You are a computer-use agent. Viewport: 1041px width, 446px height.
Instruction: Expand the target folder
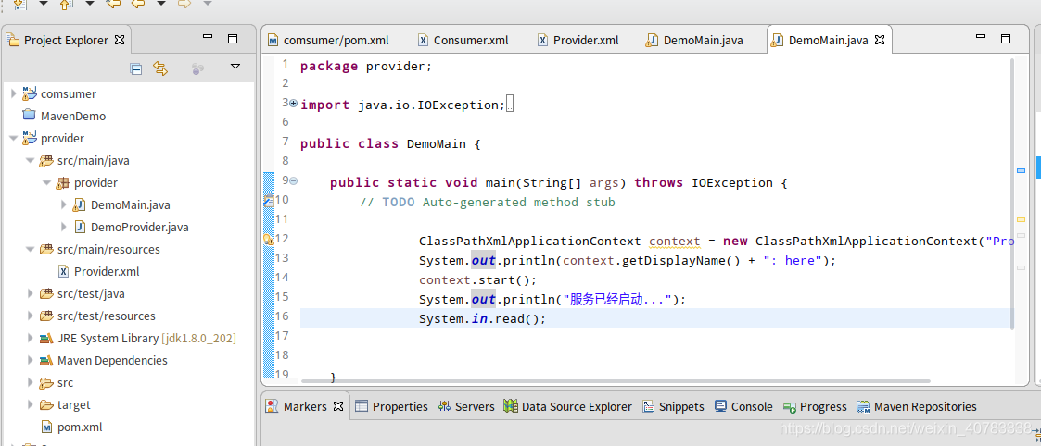coord(31,405)
